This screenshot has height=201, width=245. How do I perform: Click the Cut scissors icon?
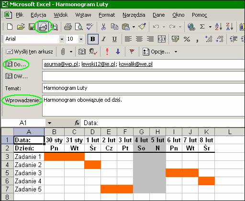103,27
